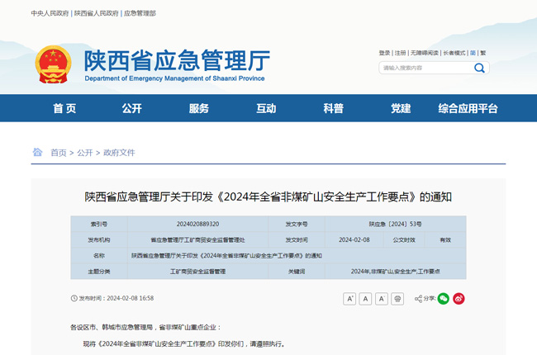This screenshot has height=355, width=537.
Task: Open the 服务 navigation menu
Action: (x=198, y=108)
